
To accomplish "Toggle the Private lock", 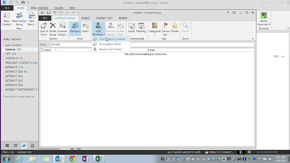I will (x=174, y=27).
